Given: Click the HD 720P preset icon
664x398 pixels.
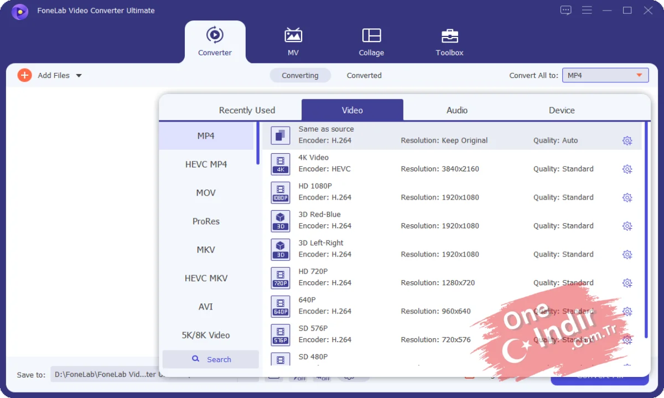Looking at the screenshot, I should pyautogui.click(x=281, y=277).
